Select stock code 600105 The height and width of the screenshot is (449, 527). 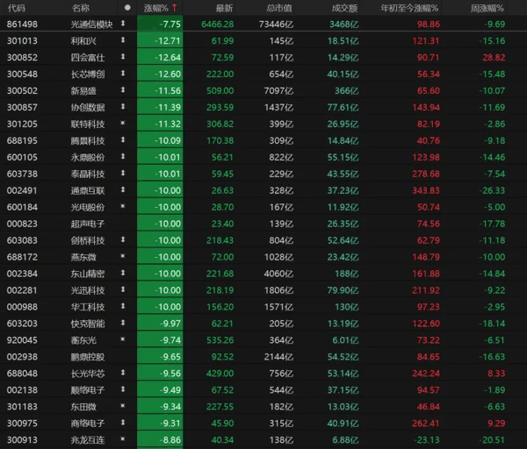coord(22,157)
